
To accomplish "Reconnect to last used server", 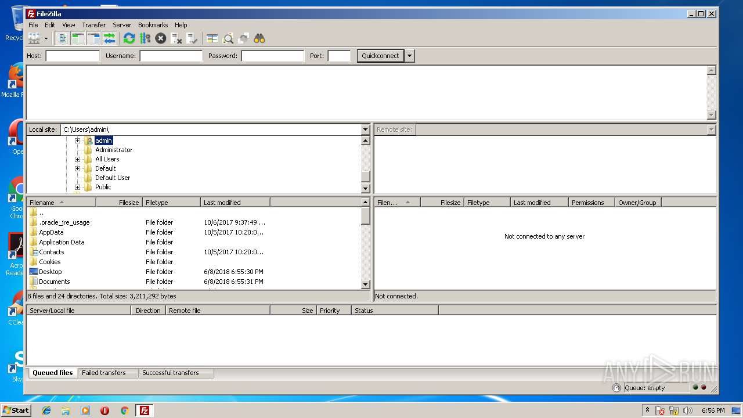I will (x=192, y=38).
